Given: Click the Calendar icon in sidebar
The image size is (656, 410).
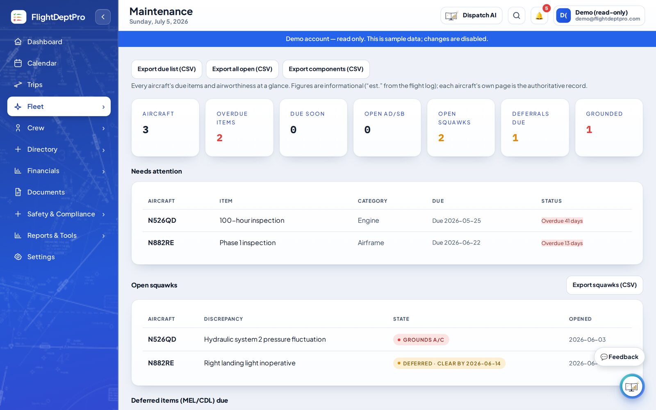Looking at the screenshot, I should pyautogui.click(x=18, y=63).
